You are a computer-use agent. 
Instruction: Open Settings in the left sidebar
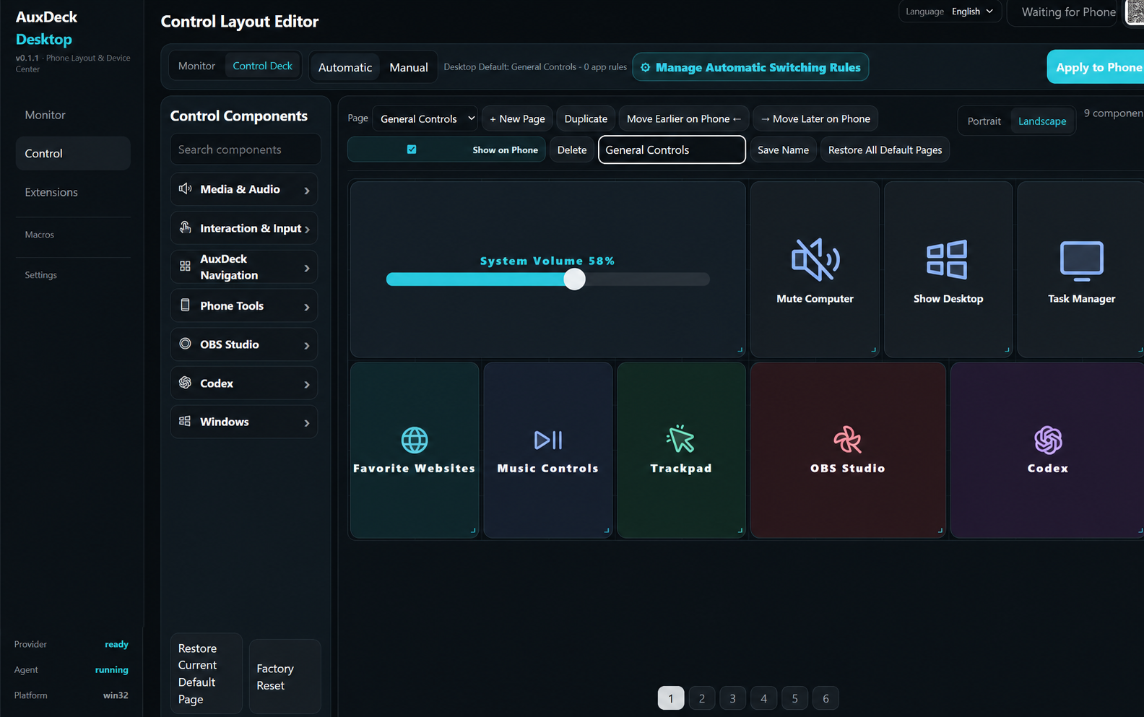pos(73,275)
